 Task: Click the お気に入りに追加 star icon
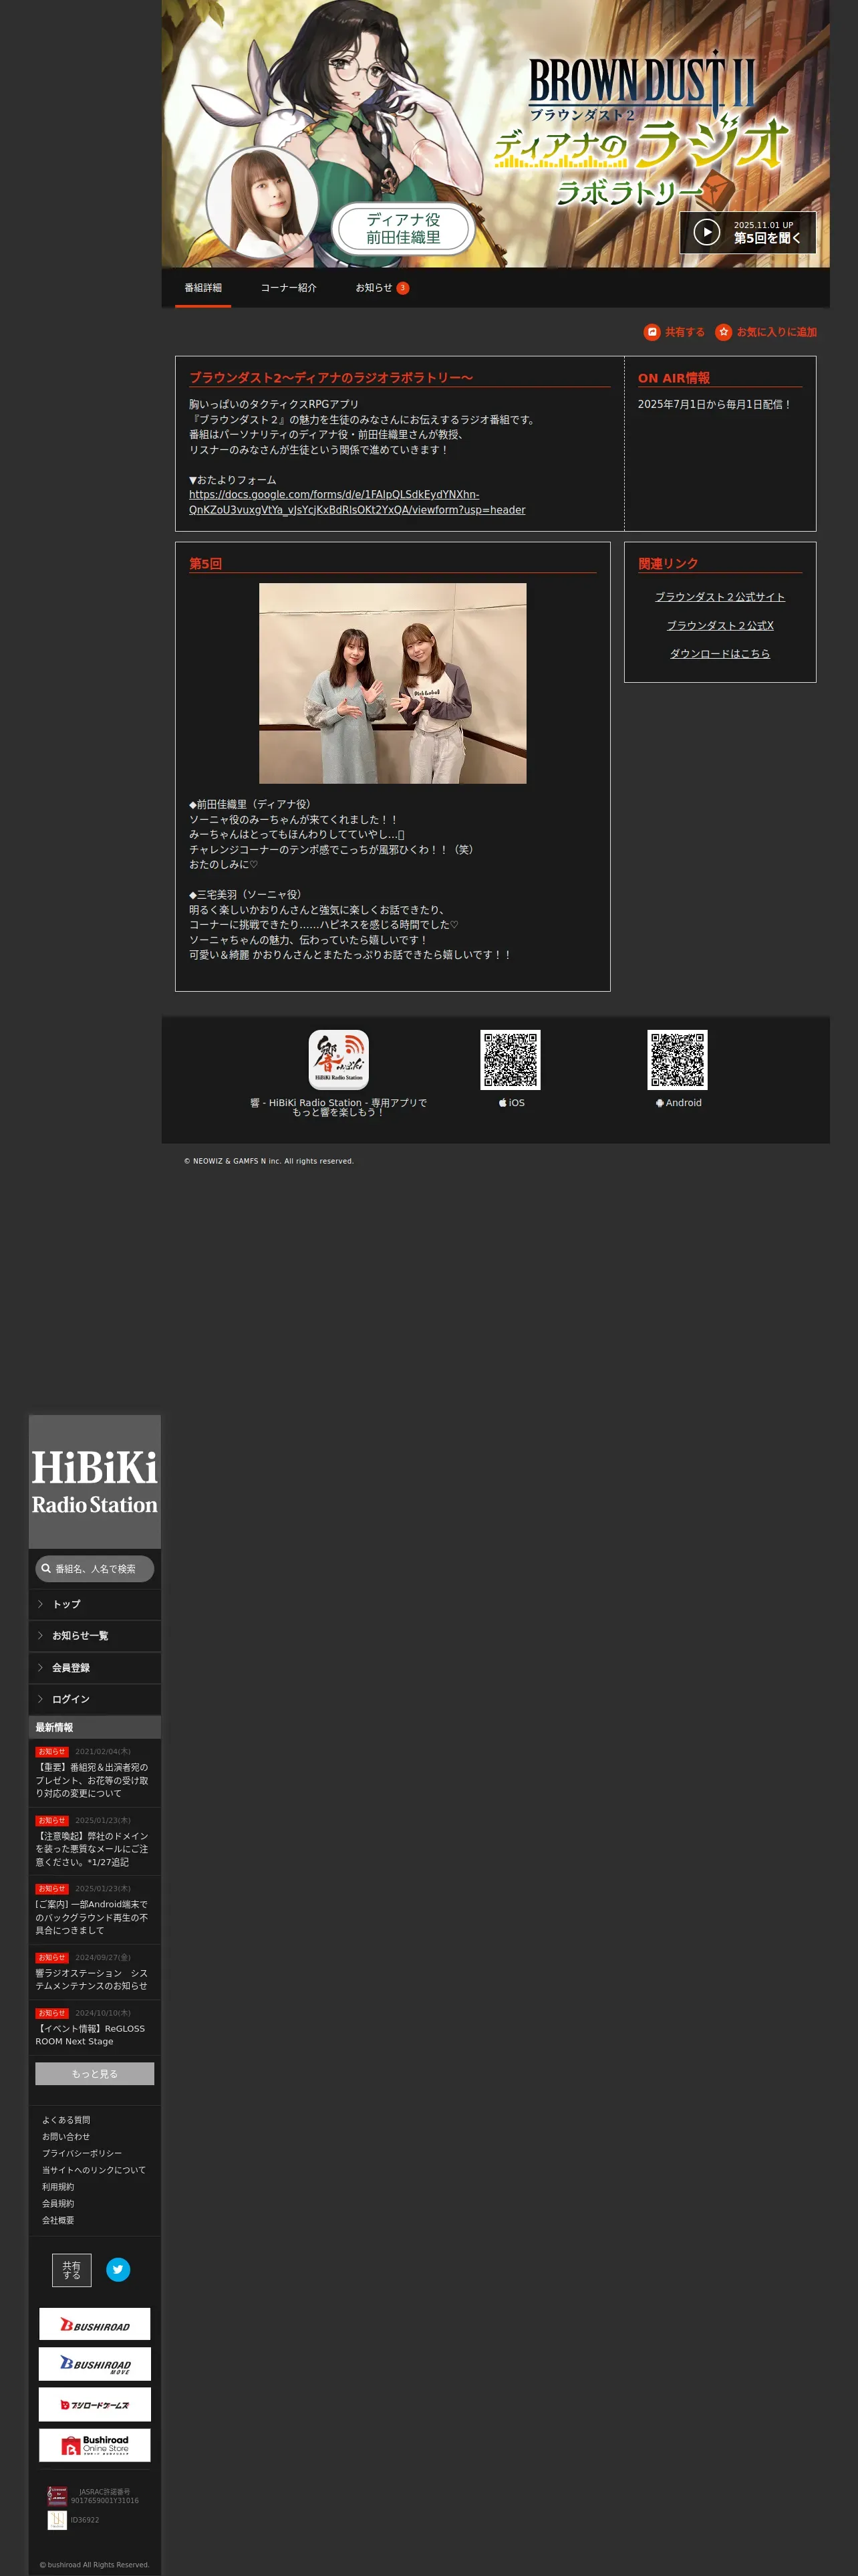point(723,332)
